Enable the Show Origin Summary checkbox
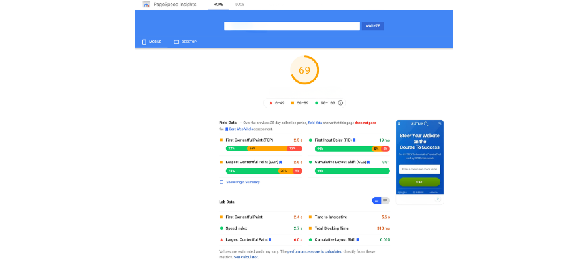 [x=221, y=182]
